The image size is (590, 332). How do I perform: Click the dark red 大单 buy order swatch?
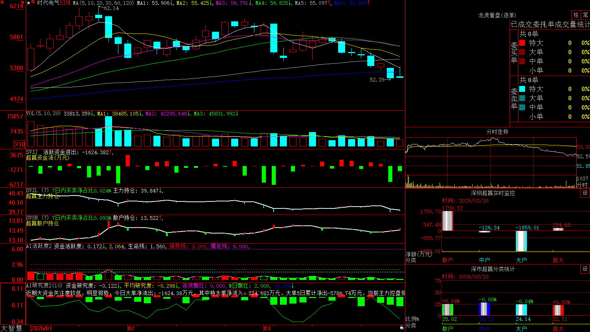tap(522, 52)
